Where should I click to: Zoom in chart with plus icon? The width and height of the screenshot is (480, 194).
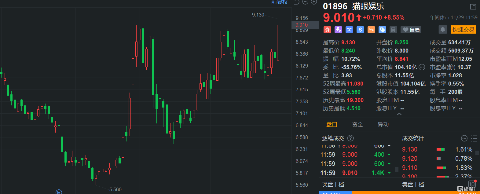[x=314, y=2]
